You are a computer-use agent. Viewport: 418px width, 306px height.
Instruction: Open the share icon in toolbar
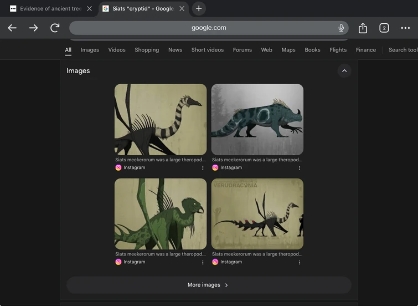(x=363, y=28)
